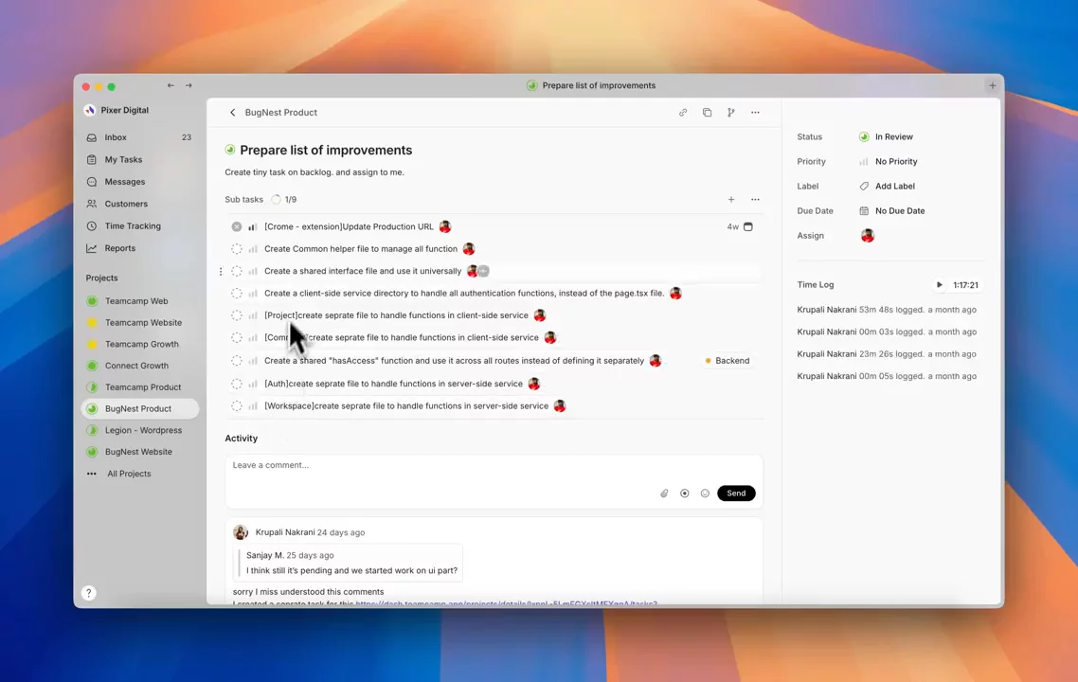Viewport: 1078px width, 682px height.
Task: Open the Sub tasks more options menu
Action: [x=755, y=199]
